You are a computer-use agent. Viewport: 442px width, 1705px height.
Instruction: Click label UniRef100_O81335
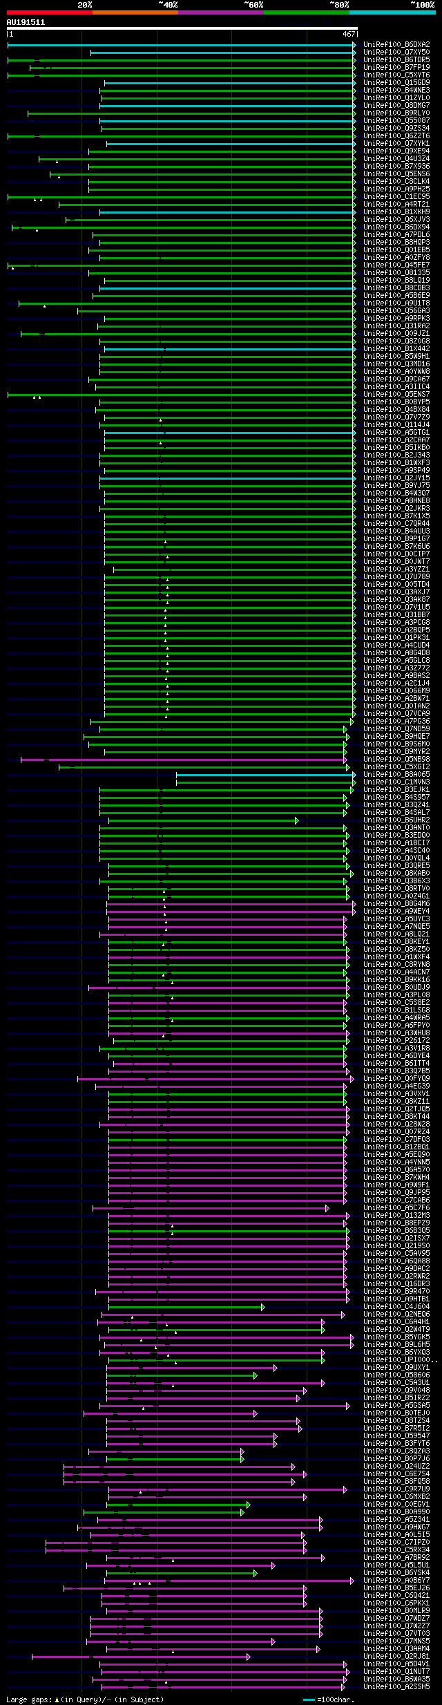[x=396, y=273]
